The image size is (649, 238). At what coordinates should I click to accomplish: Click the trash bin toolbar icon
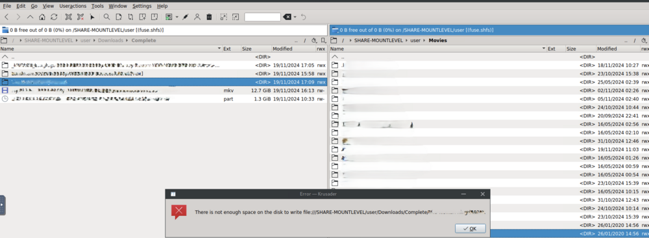(210, 17)
